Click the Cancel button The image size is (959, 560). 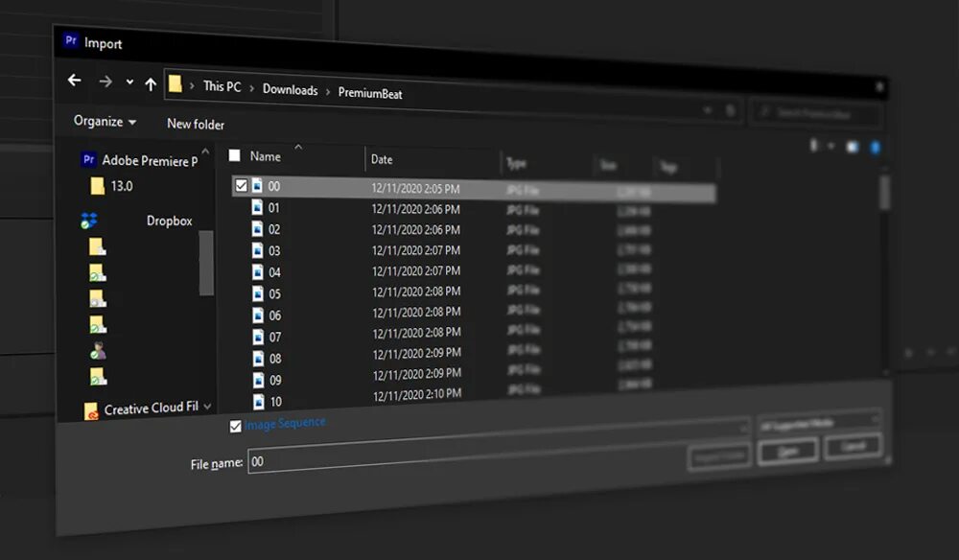click(x=854, y=446)
